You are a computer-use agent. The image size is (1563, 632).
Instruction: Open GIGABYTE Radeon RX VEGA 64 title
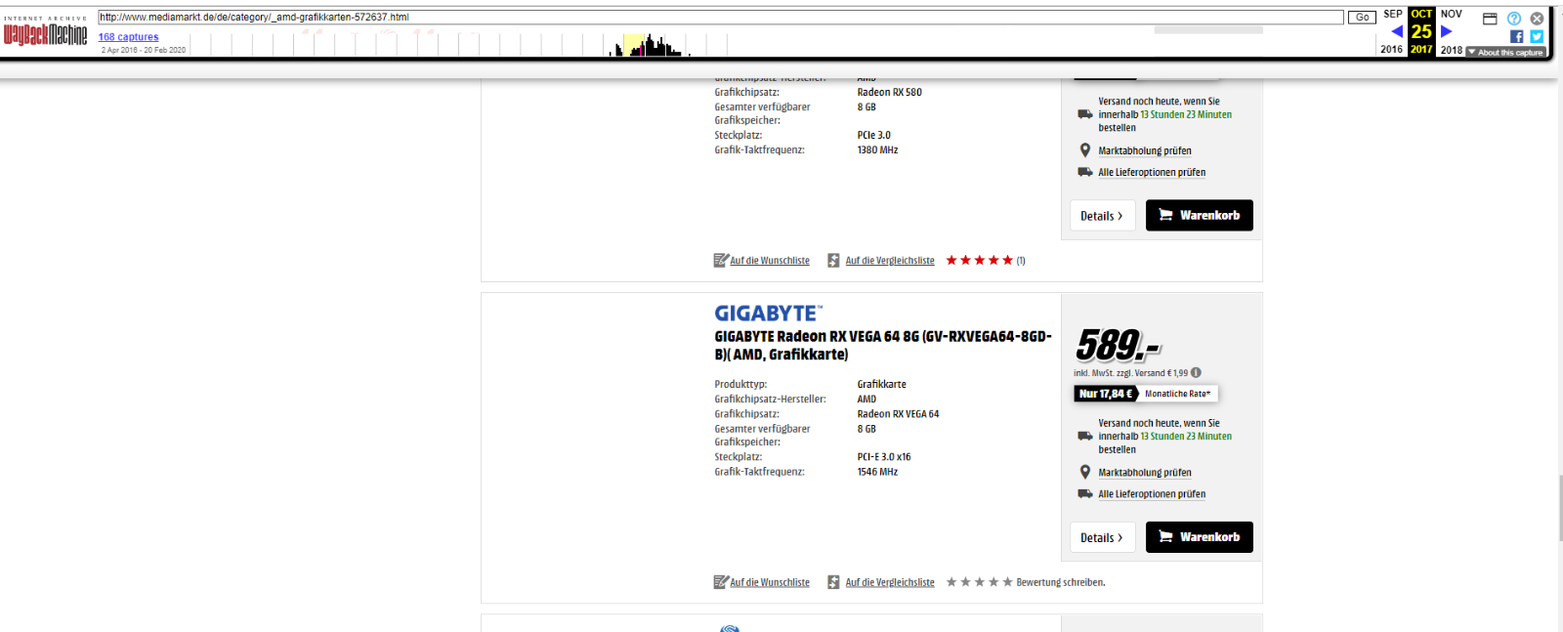[883, 346]
